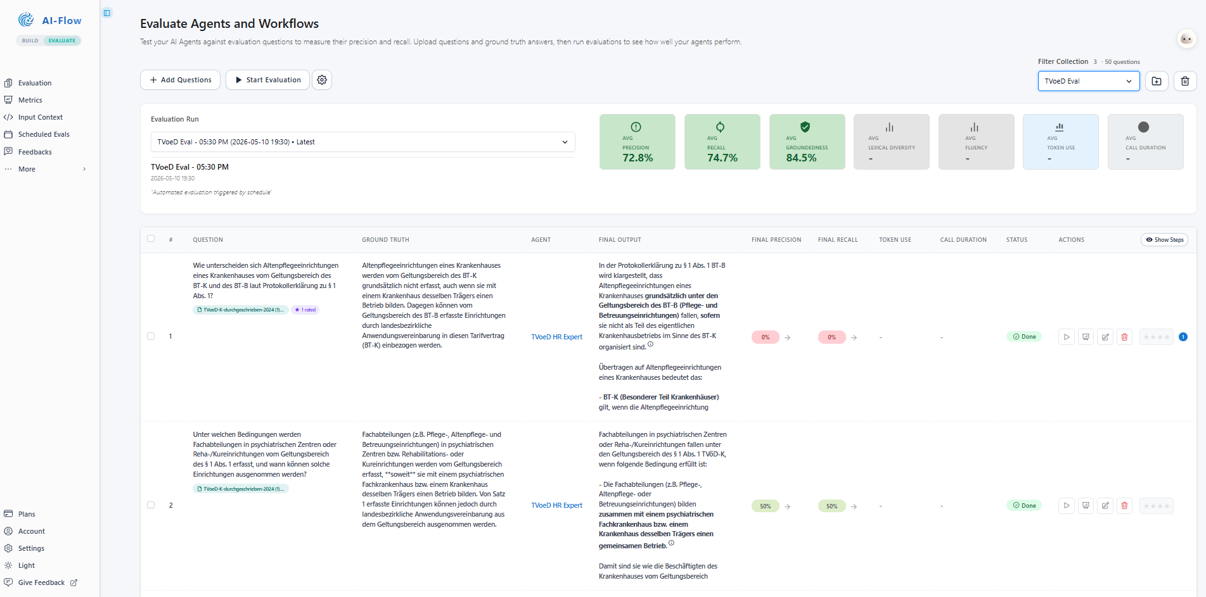Click the Start Evaluation button

coord(267,80)
